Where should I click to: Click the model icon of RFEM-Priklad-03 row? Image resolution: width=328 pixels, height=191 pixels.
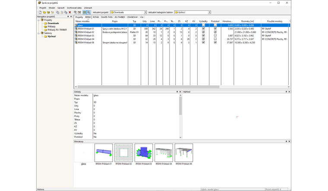[76, 35]
